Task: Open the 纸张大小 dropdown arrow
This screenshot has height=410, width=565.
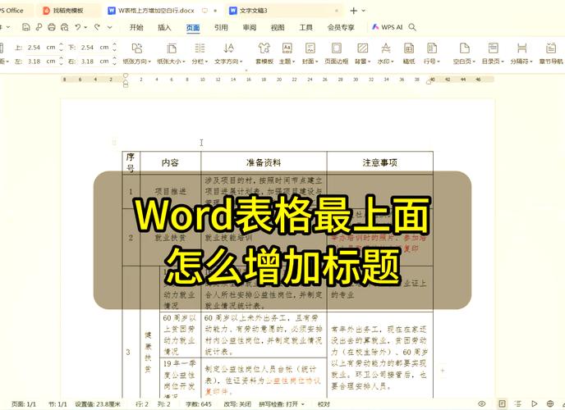Action: pos(184,61)
